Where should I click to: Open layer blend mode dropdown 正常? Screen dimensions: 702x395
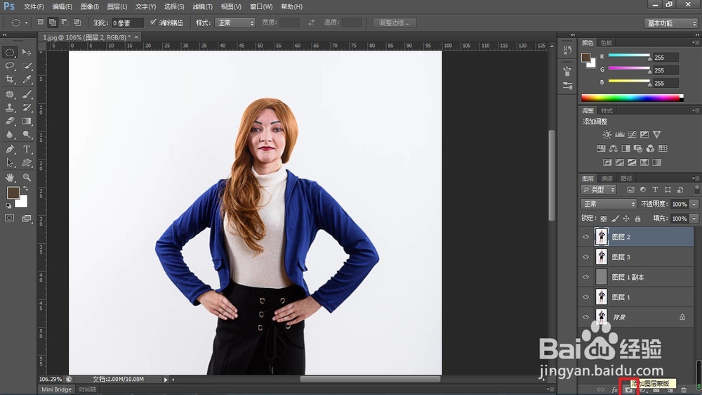(609, 204)
